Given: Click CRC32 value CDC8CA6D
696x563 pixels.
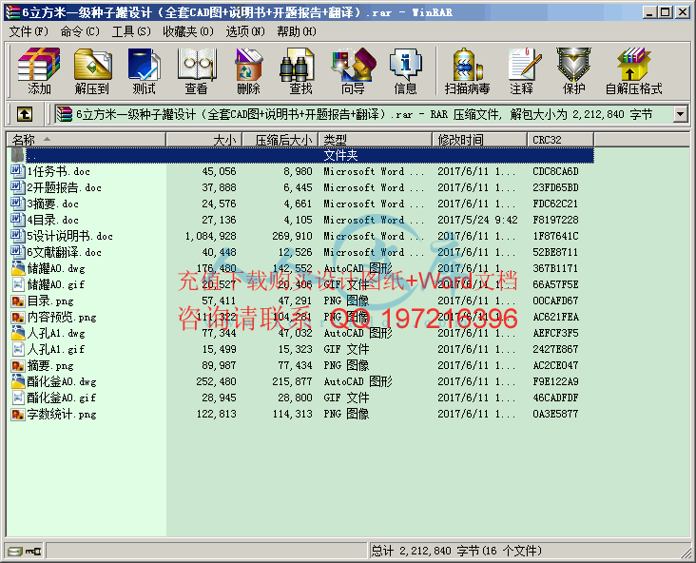Looking at the screenshot, I should pyautogui.click(x=555, y=171).
